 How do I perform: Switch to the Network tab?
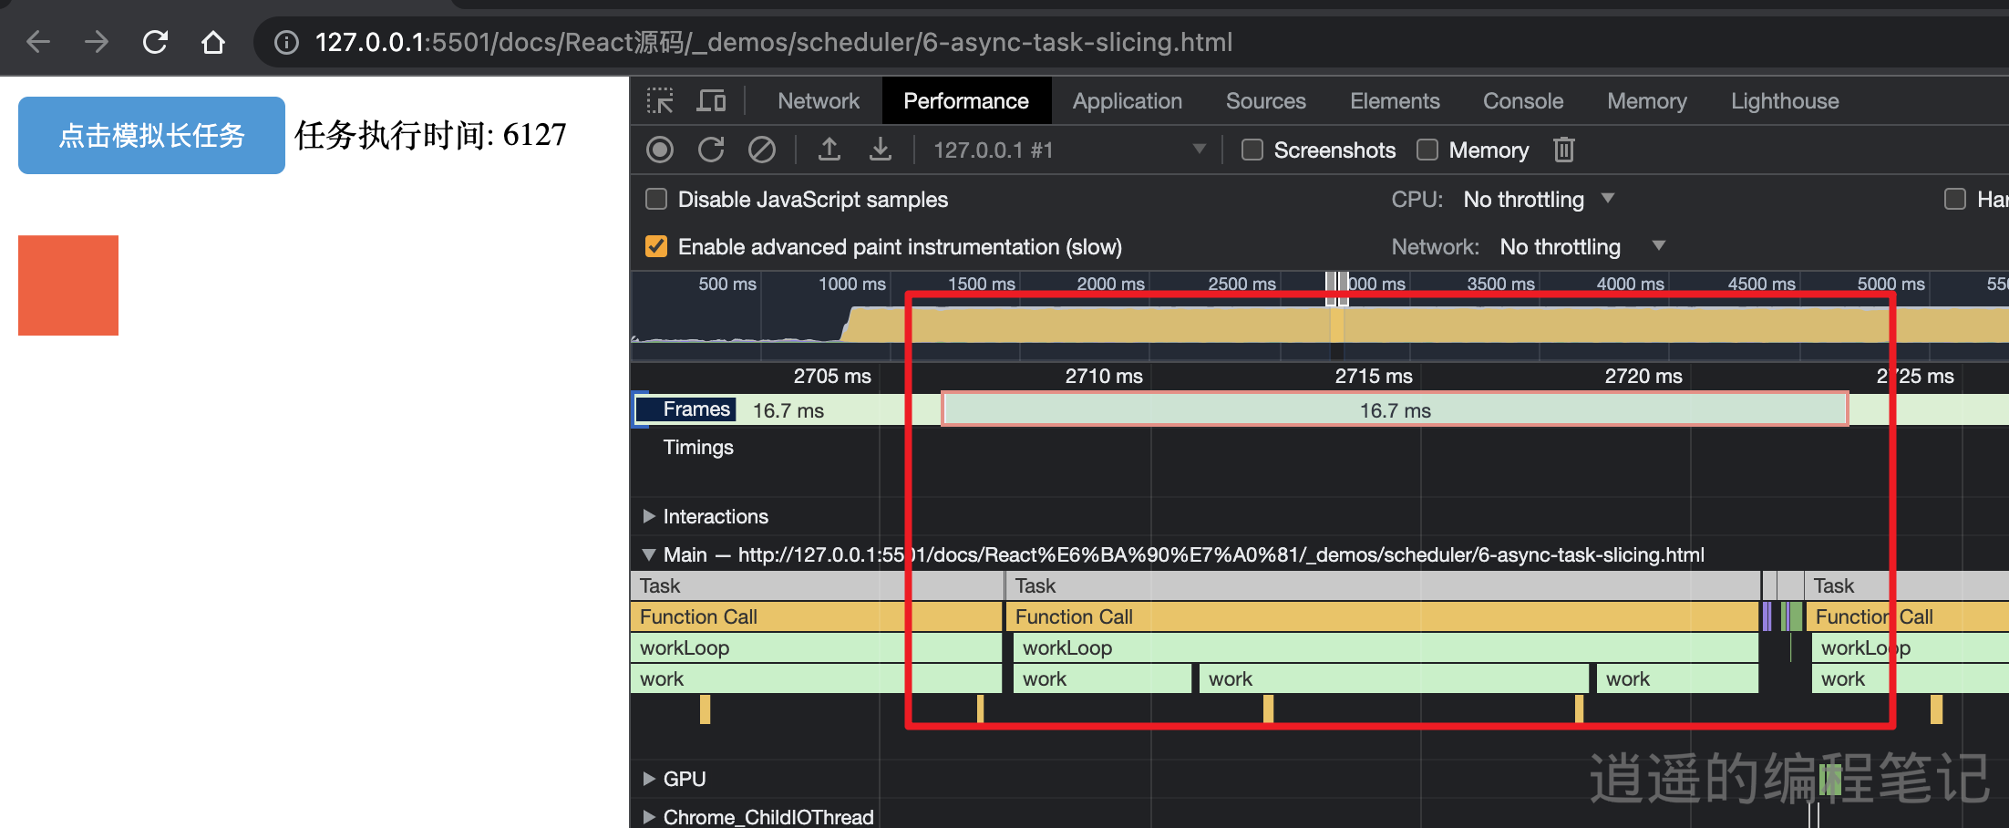(819, 101)
